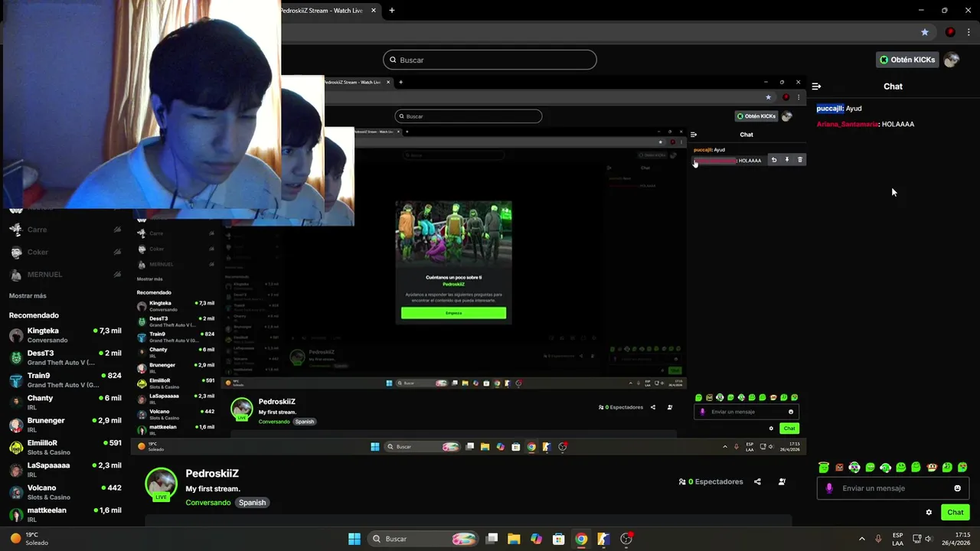Viewport: 980px width, 551px height.
Task: Open File Explorer from the taskbar
Action: pyautogui.click(x=514, y=539)
